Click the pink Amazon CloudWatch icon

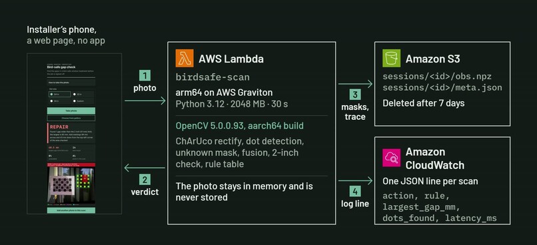coord(392,158)
